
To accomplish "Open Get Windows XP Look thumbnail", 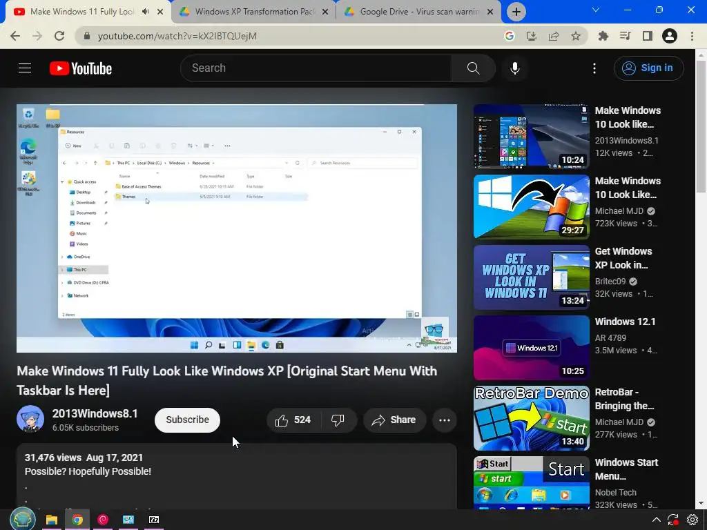I will (x=531, y=277).
